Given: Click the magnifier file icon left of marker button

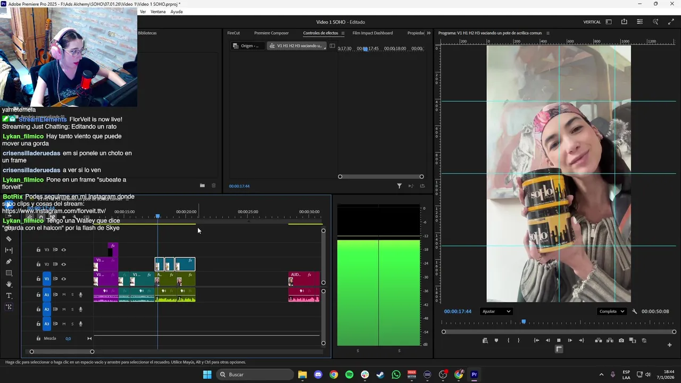Looking at the screenshot, I should tap(485, 340).
